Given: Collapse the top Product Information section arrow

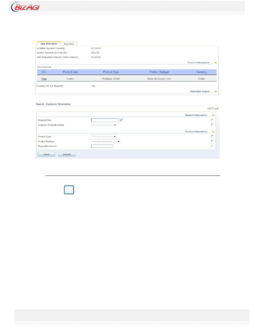Looking at the screenshot, I should tap(215, 63).
